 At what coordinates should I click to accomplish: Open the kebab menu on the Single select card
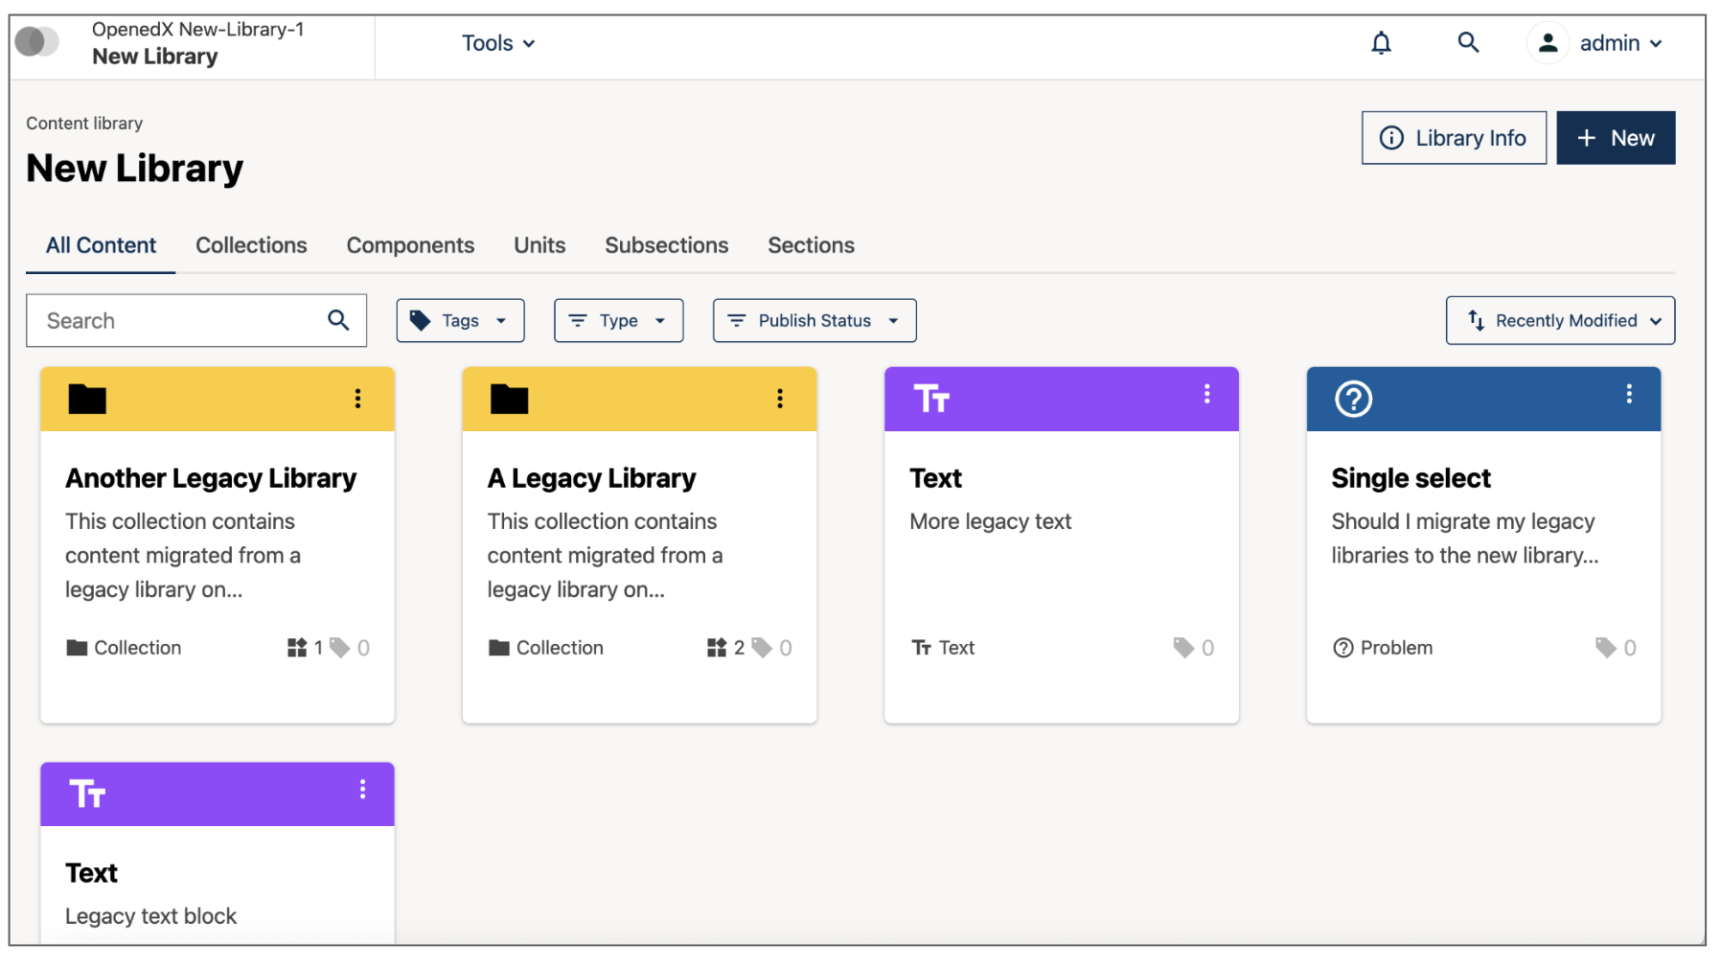(x=1628, y=393)
